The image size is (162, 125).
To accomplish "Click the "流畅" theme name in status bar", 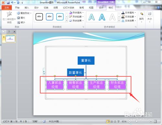I will click(35, 121).
